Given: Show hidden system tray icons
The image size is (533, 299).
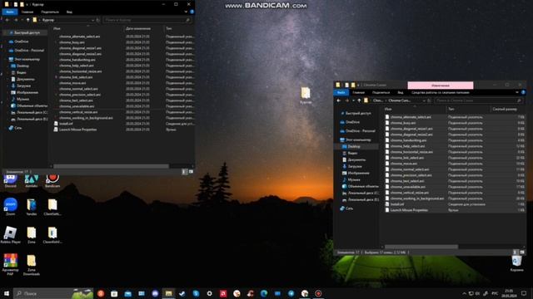Looking at the screenshot, I should (465, 293).
